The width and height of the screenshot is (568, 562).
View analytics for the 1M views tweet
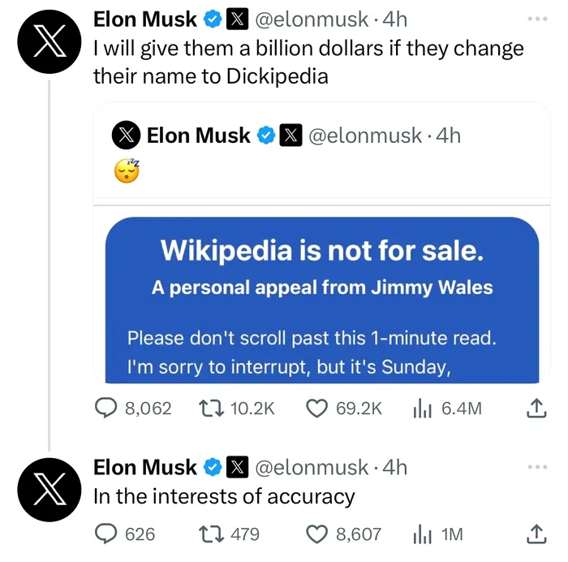[420, 534]
